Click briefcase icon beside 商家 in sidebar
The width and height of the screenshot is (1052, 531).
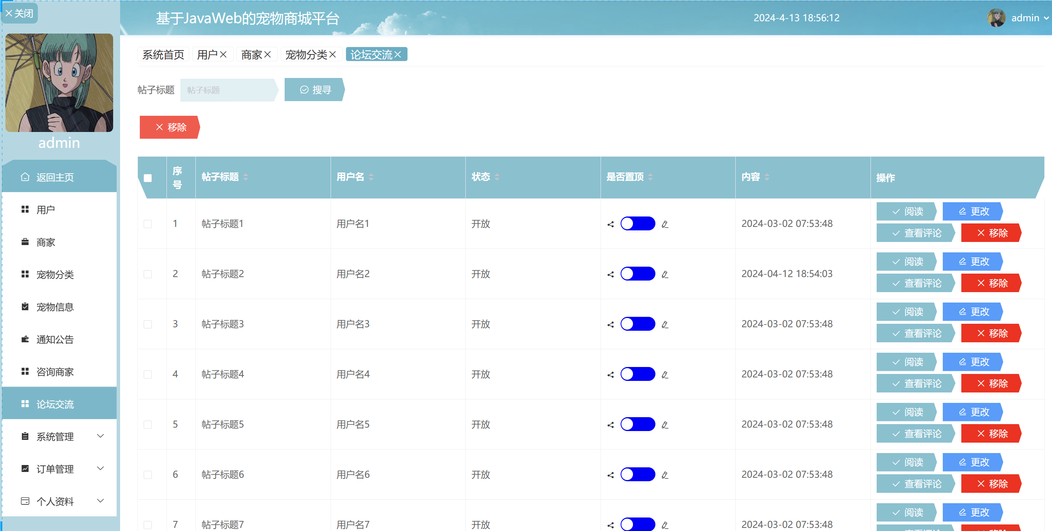[x=25, y=242]
